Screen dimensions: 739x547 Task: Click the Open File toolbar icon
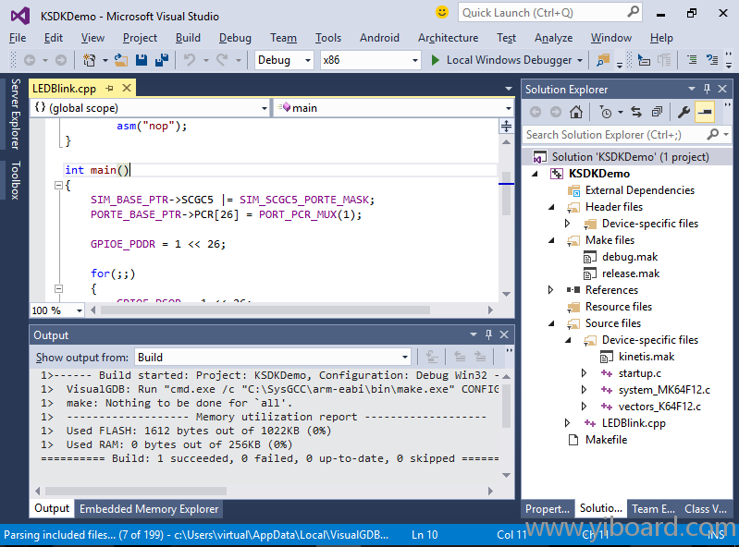coord(121,60)
